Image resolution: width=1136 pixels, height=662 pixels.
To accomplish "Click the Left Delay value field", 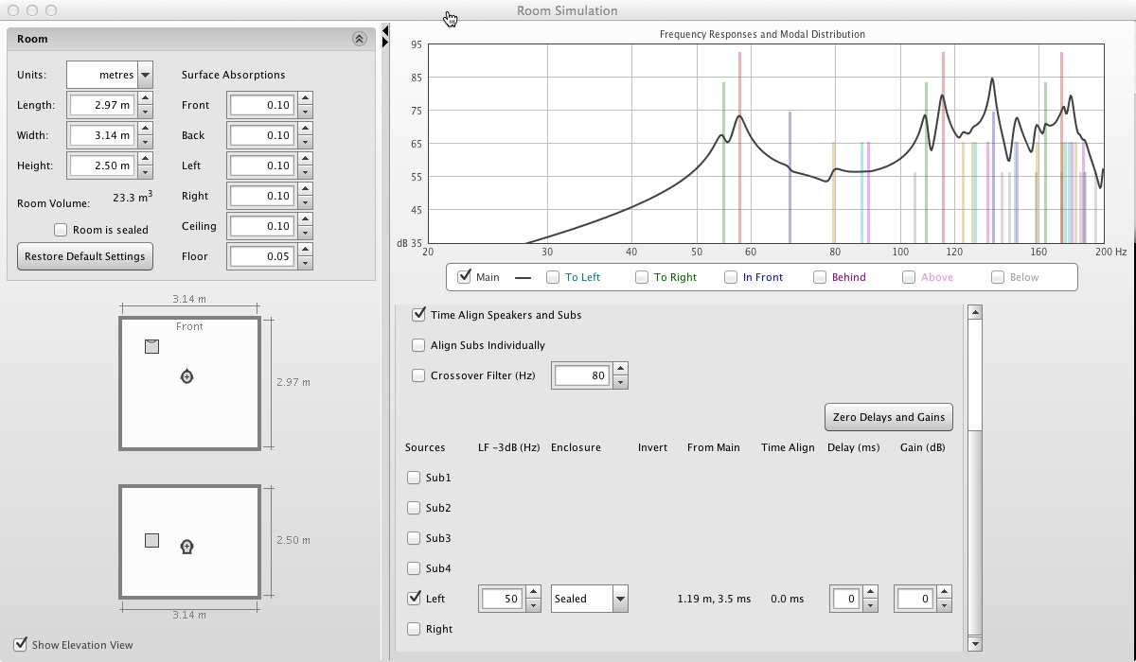I will pos(845,599).
